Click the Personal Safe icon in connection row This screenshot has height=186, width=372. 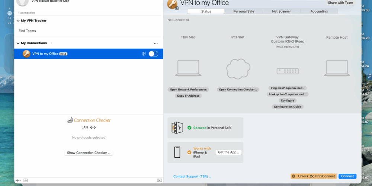[x=144, y=54]
